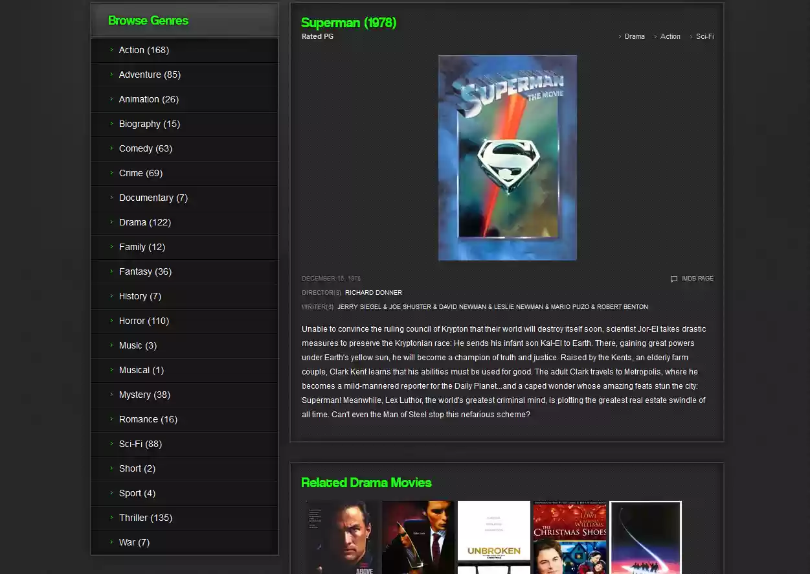Click the Browse Genres heading
This screenshot has width=810, height=574.
(148, 20)
